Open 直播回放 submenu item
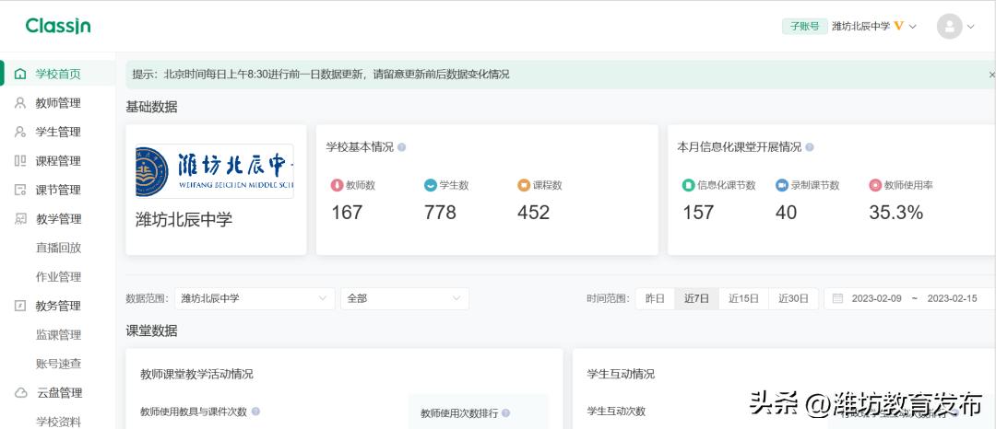996x429 pixels. (x=58, y=248)
